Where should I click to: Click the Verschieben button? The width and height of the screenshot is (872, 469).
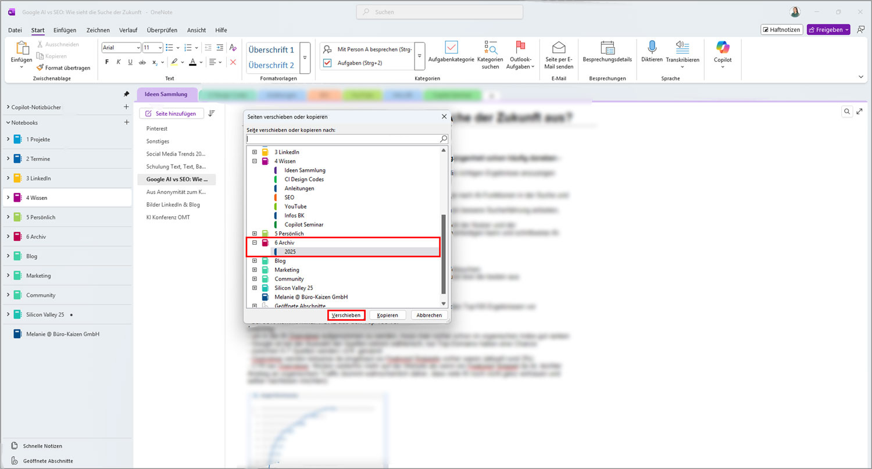(346, 314)
